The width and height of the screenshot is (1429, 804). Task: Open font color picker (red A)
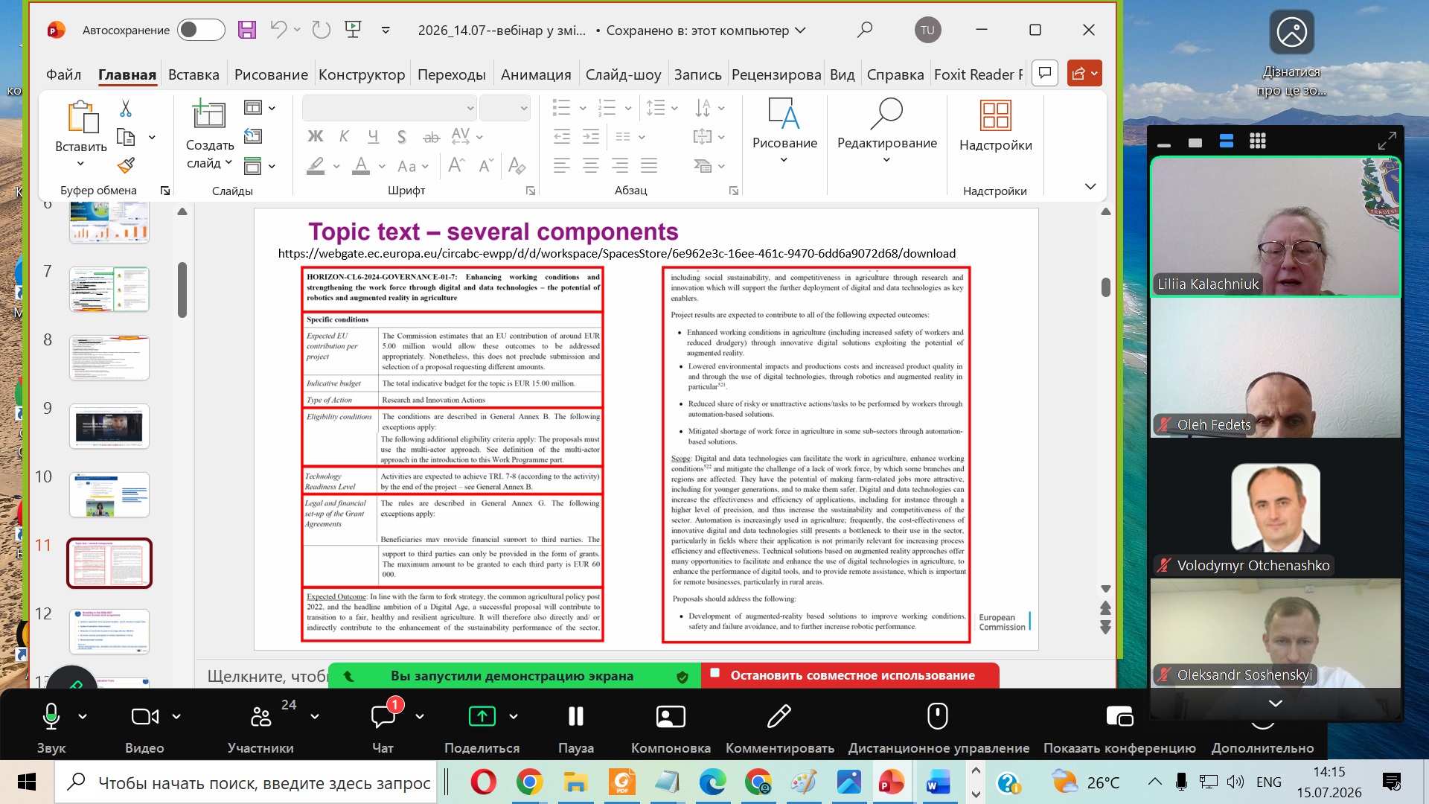pos(361,165)
